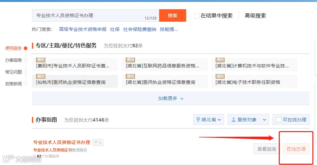The image size is (317, 165).
Task: Enable the 可在线办理 checkbox
Action: click(x=278, y=120)
